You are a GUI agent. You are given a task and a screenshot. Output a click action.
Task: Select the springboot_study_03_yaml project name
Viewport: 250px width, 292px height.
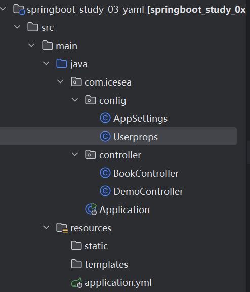(x=86, y=10)
